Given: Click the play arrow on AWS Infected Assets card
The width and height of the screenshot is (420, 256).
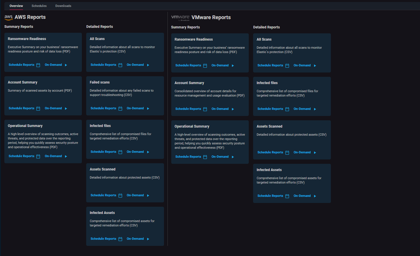Looking at the screenshot, I should (148, 239).
